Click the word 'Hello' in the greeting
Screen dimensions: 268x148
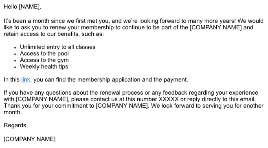tap(11, 7)
